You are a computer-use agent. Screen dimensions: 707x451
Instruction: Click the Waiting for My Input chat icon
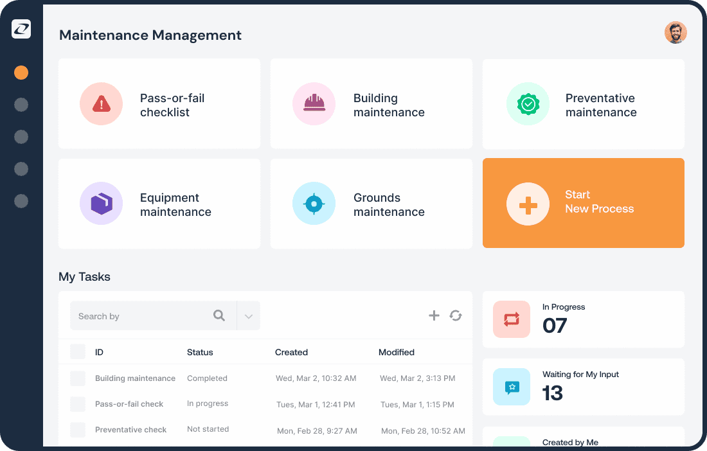(x=512, y=387)
